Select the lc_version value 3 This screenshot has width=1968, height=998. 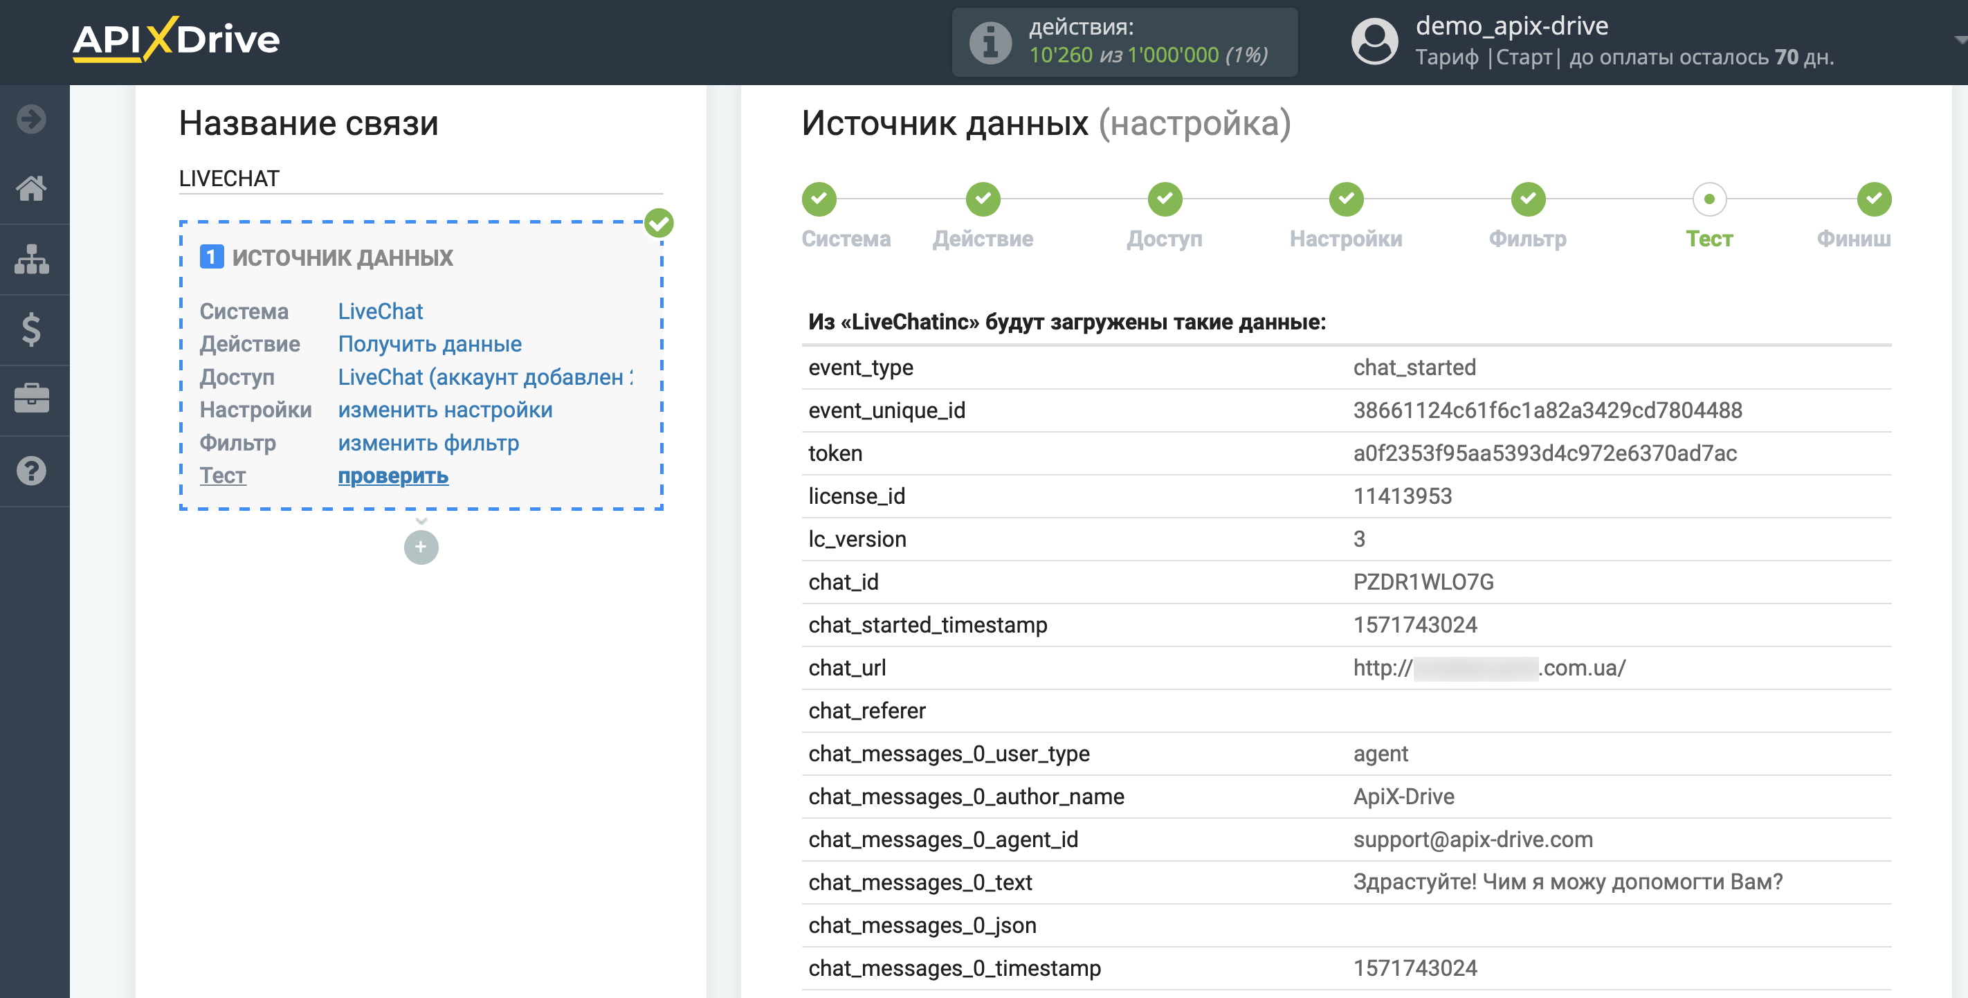coord(1359,538)
